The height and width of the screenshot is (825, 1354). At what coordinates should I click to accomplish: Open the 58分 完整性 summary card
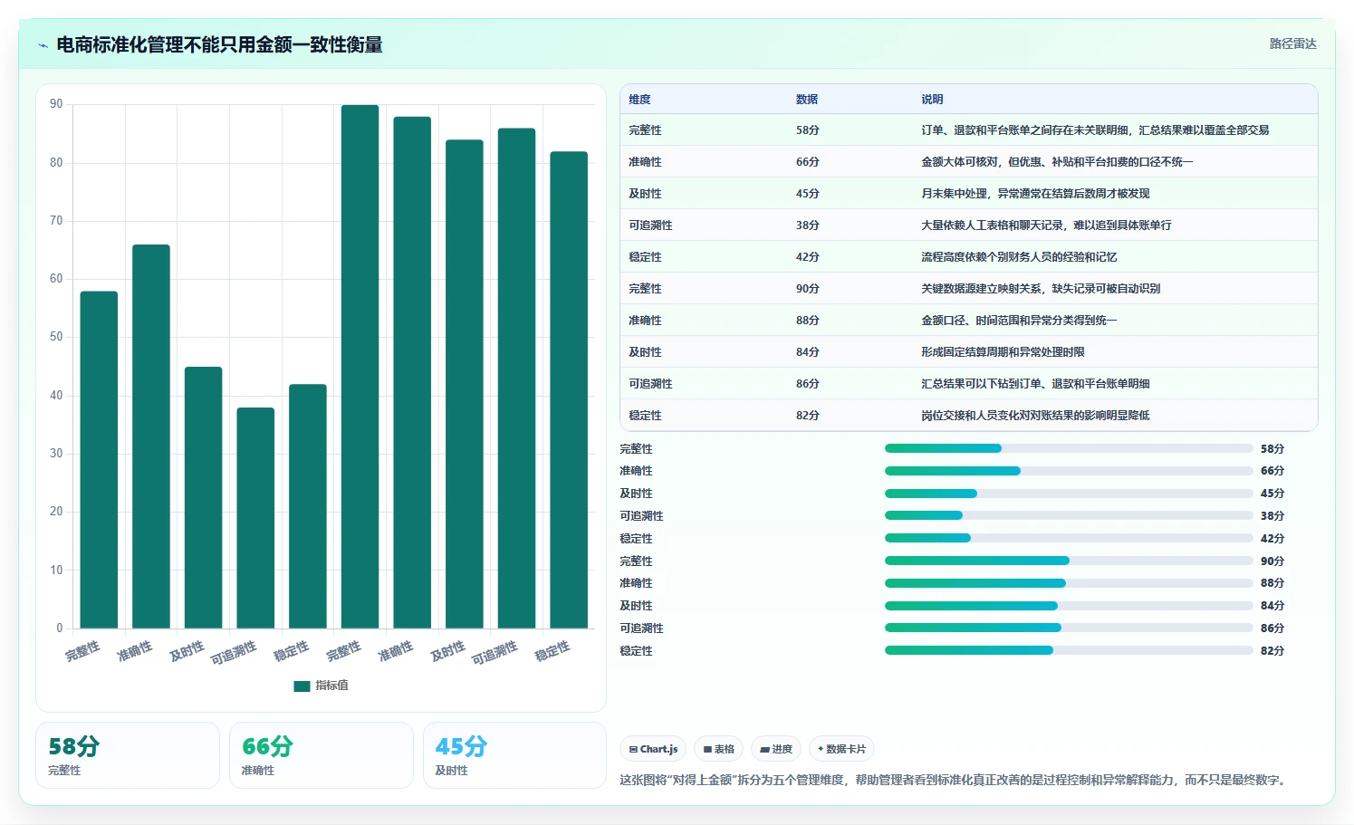(x=128, y=755)
